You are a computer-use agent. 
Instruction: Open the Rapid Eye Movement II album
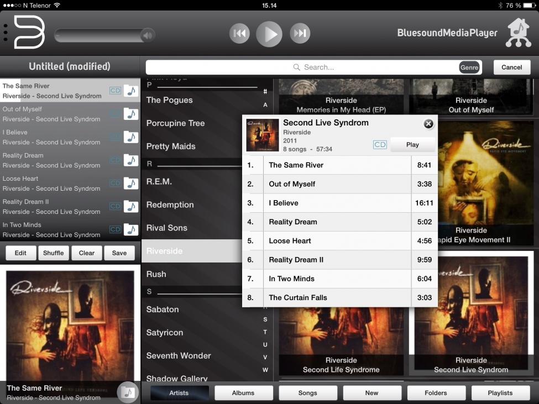point(485,183)
